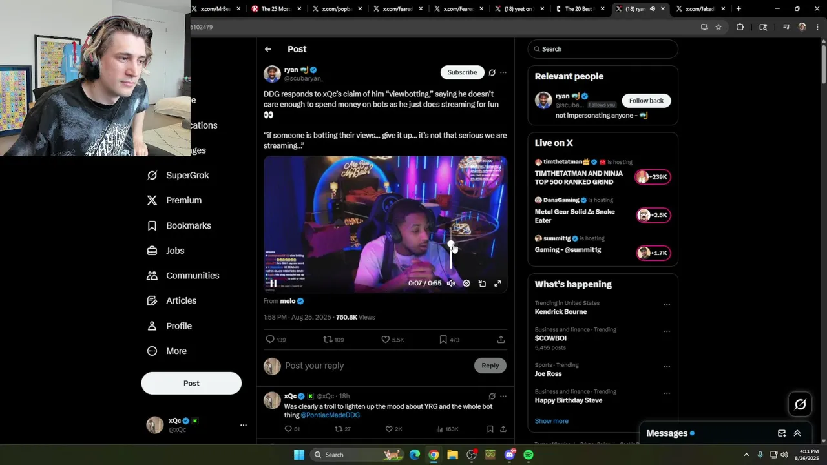Open more options on xQc's reply
Screen dimensions: 827x465
coord(503,396)
